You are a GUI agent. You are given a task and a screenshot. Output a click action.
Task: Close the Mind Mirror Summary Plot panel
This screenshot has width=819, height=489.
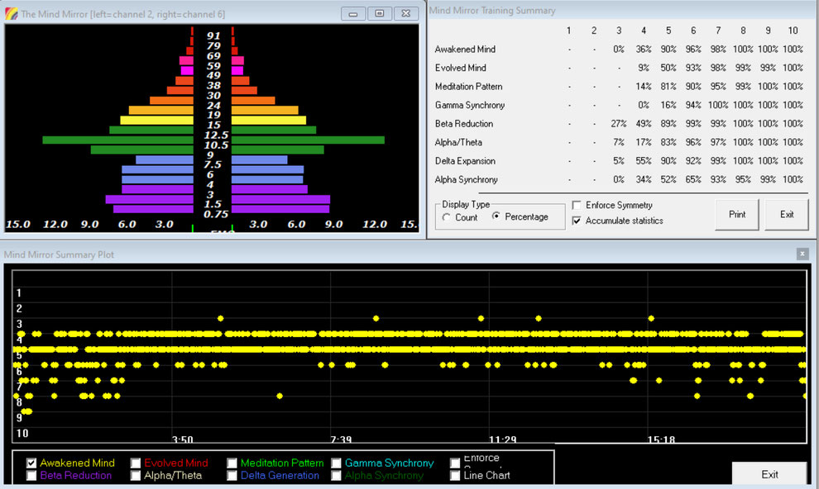pyautogui.click(x=802, y=254)
